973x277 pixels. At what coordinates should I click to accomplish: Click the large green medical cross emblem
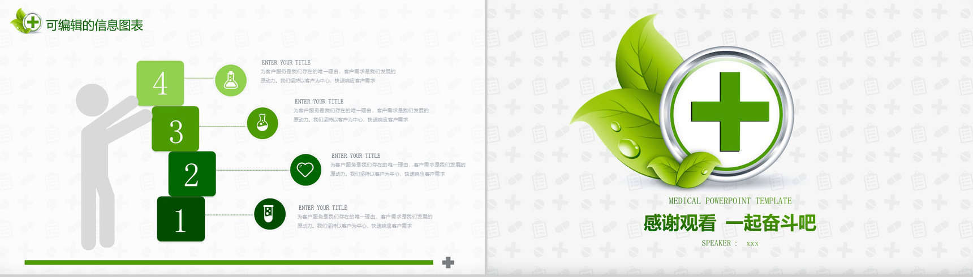(x=730, y=112)
